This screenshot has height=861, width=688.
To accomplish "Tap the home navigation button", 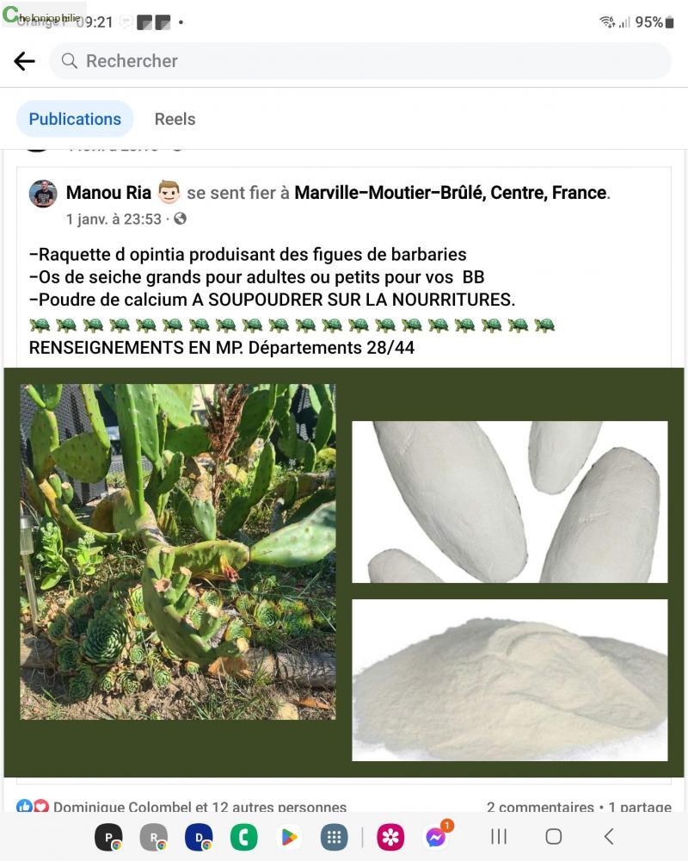I will click(x=553, y=837).
